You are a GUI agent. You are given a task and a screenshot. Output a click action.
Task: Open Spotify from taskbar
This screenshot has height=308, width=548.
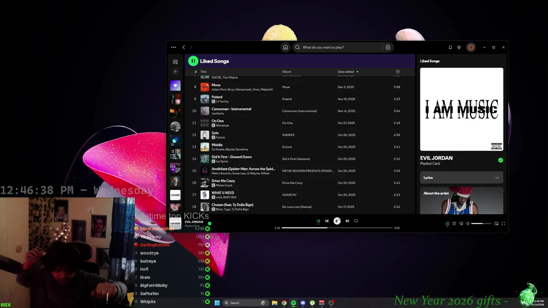coord(293,303)
